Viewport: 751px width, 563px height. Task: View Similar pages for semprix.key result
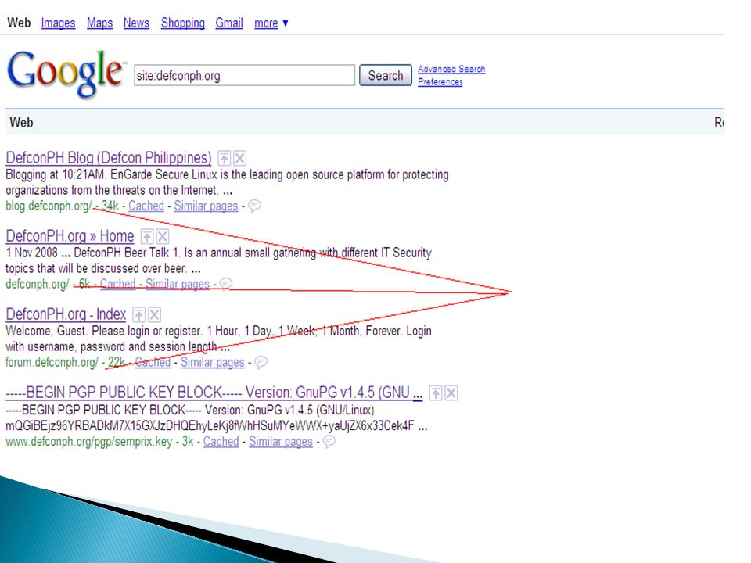[x=281, y=441]
